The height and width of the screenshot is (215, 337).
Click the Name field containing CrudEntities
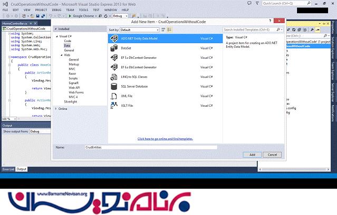point(150,147)
